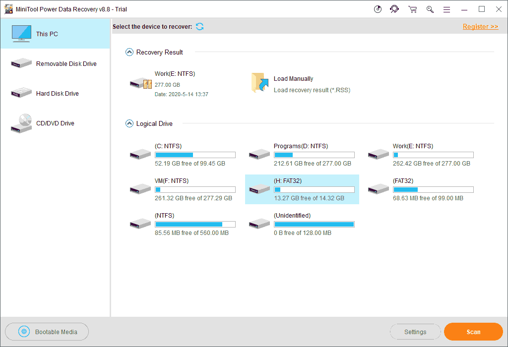The height and width of the screenshot is (347, 508).
Task: Click the H: FAT32 usage bar
Action: (314, 189)
